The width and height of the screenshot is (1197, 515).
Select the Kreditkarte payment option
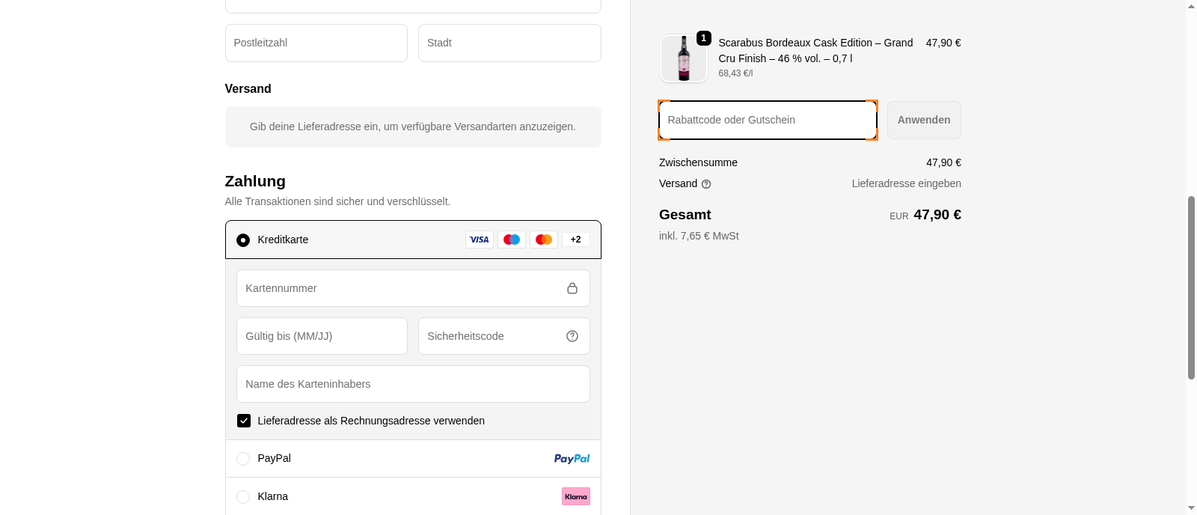point(243,240)
